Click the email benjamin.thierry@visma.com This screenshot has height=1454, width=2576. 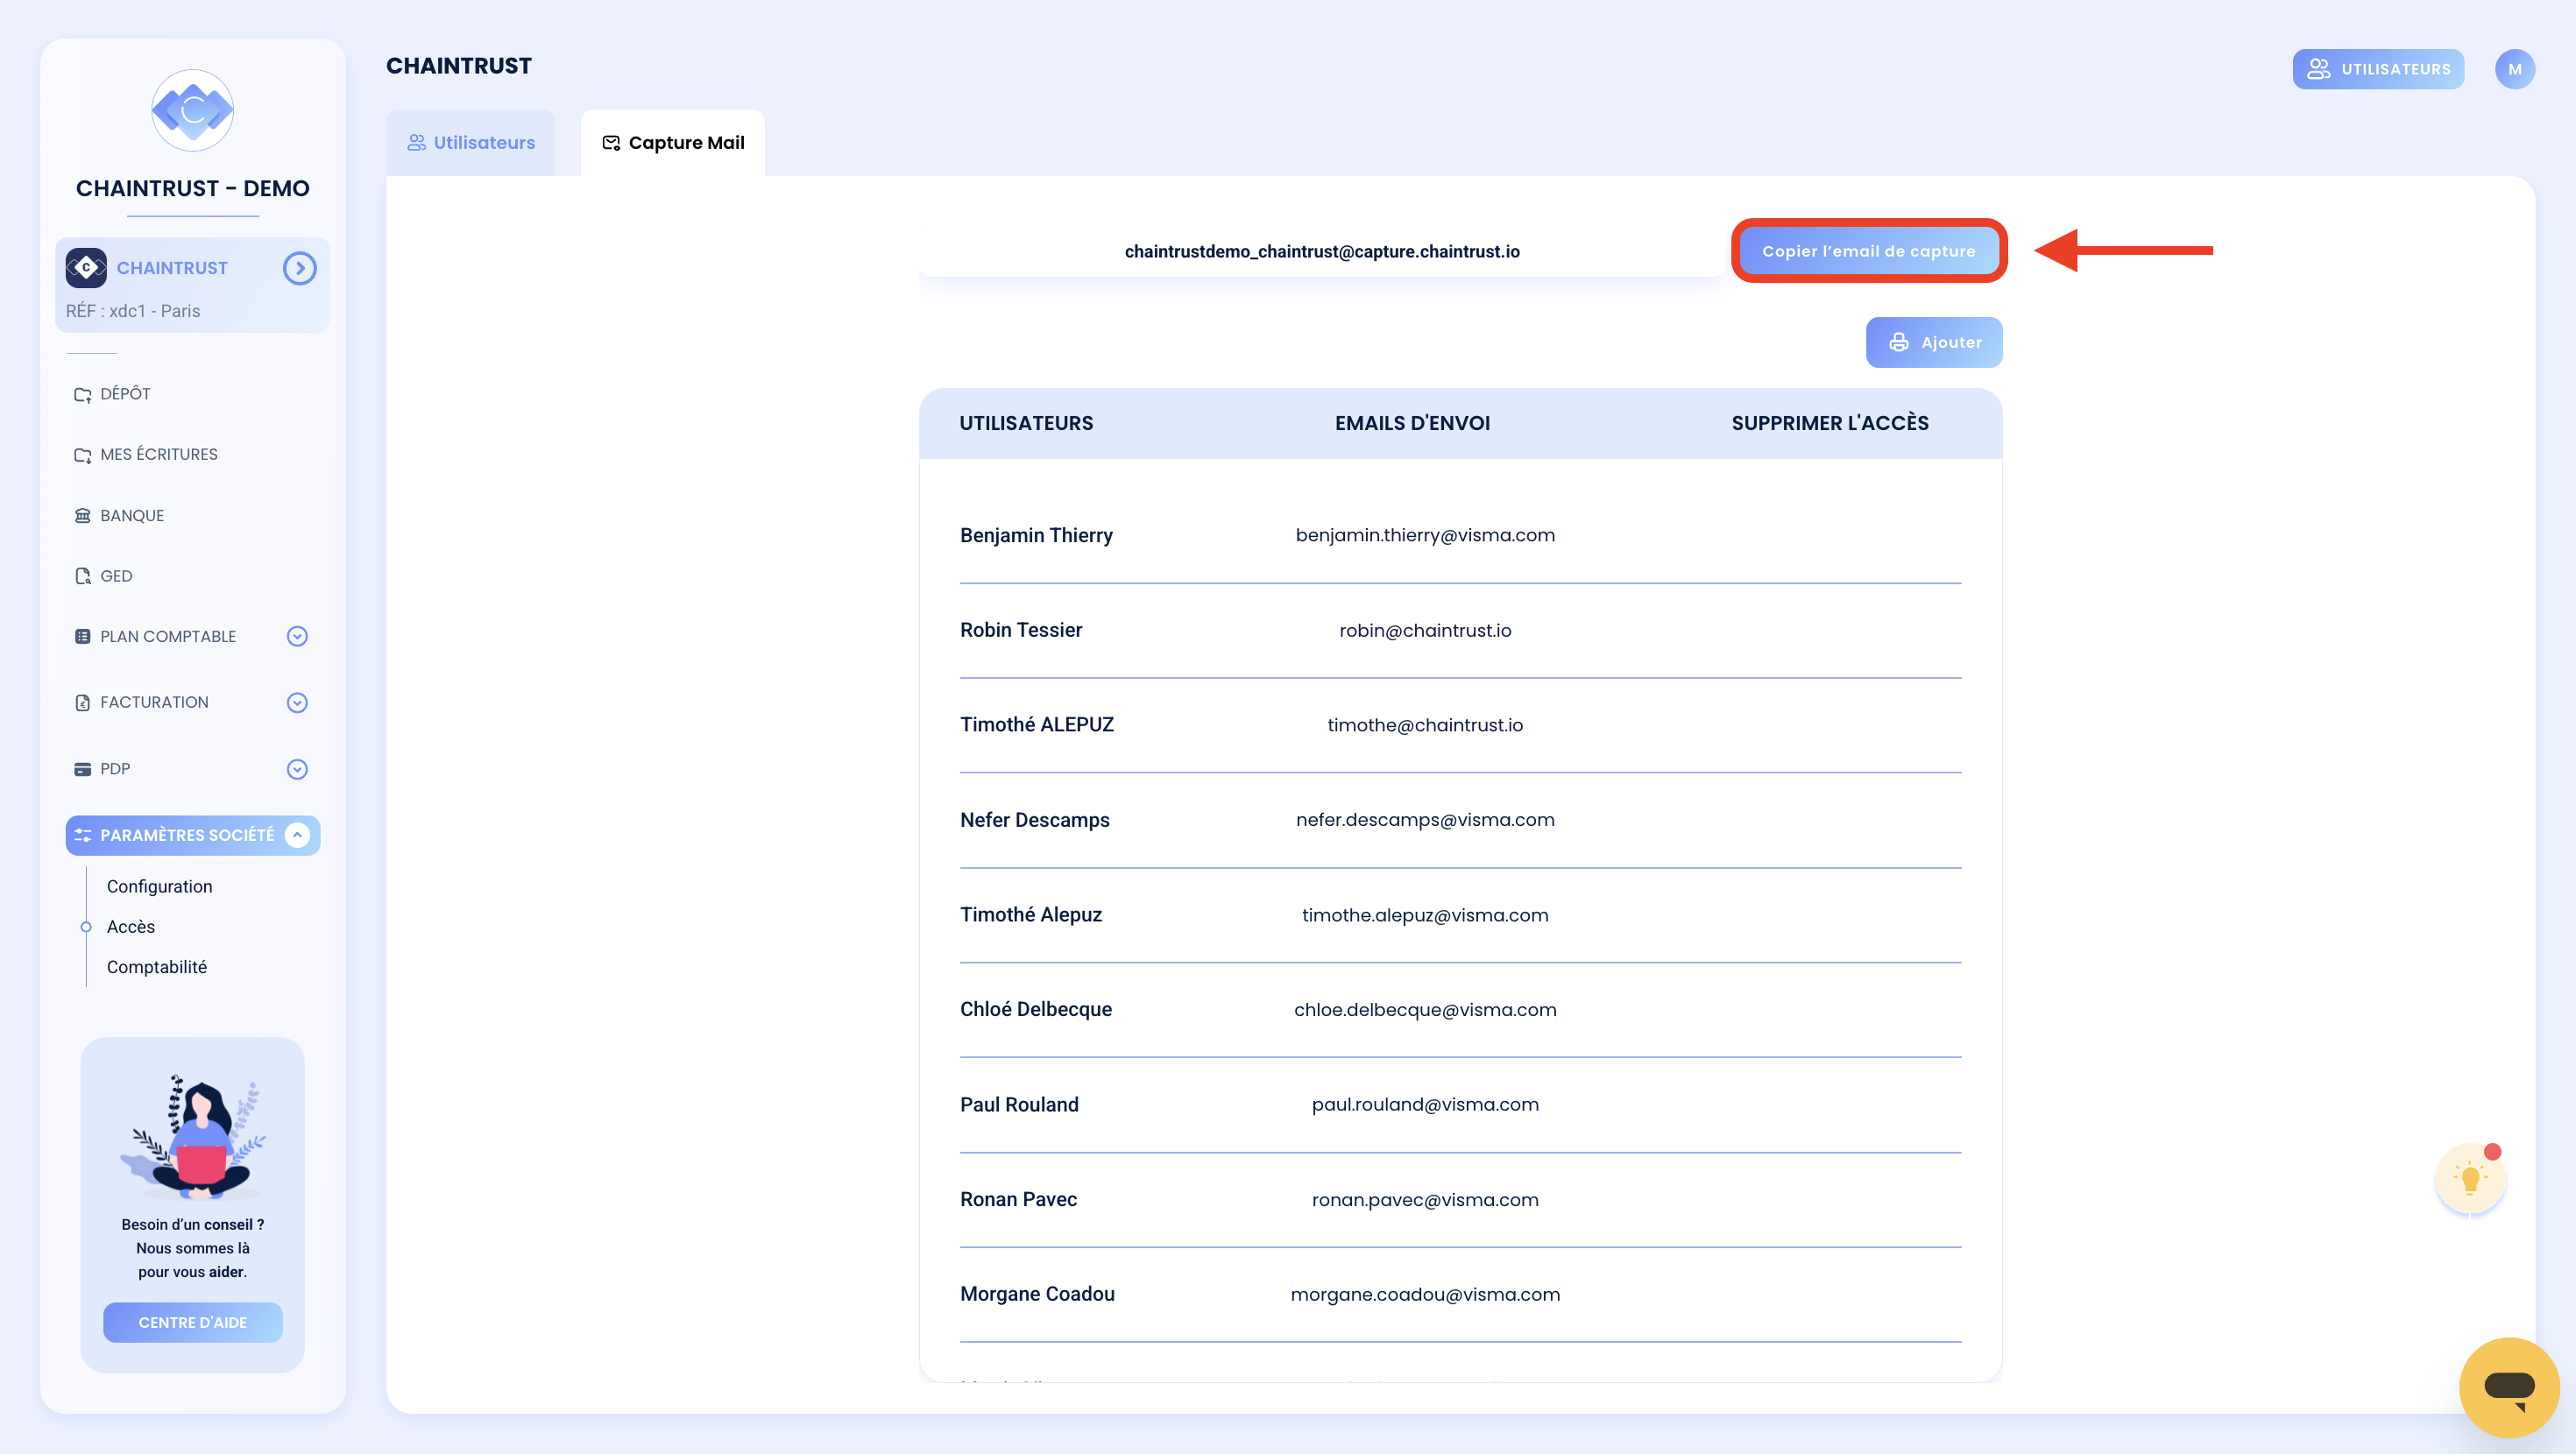[1425, 535]
